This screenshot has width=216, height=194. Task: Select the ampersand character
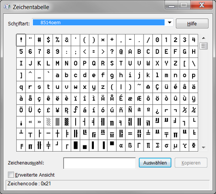[x=66, y=40]
